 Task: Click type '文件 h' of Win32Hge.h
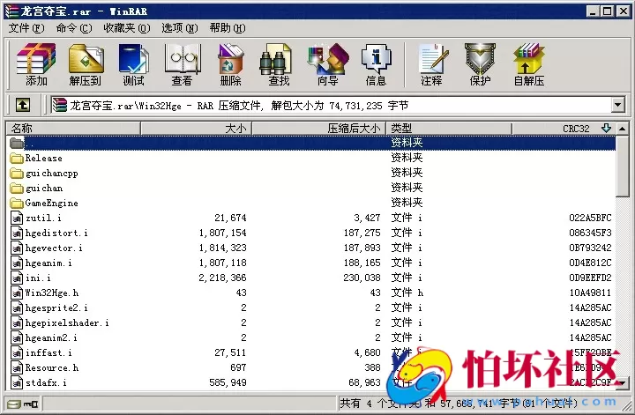407,293
